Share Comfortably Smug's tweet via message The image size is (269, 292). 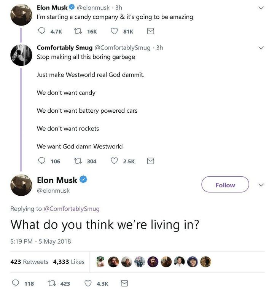click(150, 161)
